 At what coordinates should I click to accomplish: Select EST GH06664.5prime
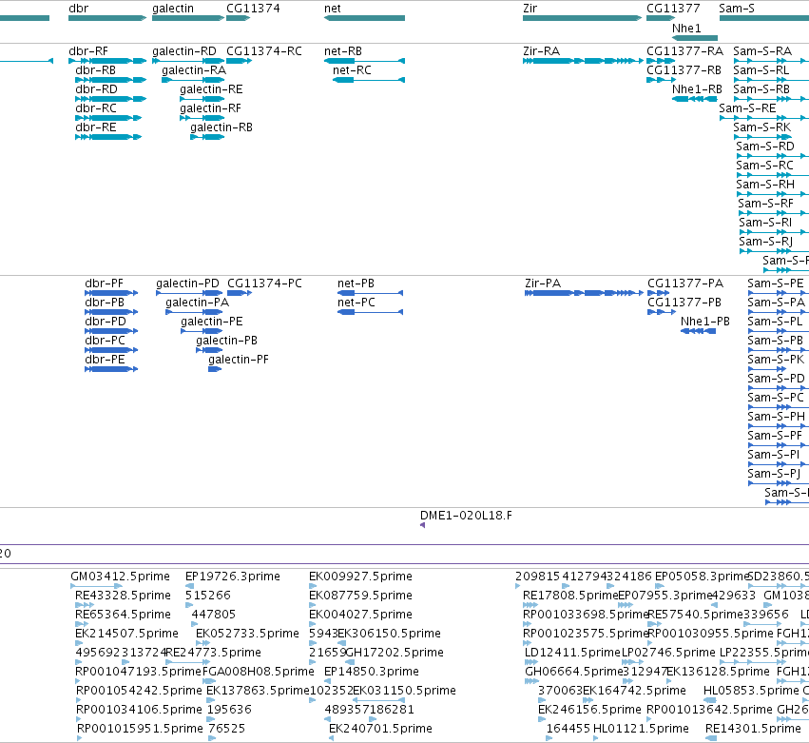pyautogui.click(x=574, y=672)
